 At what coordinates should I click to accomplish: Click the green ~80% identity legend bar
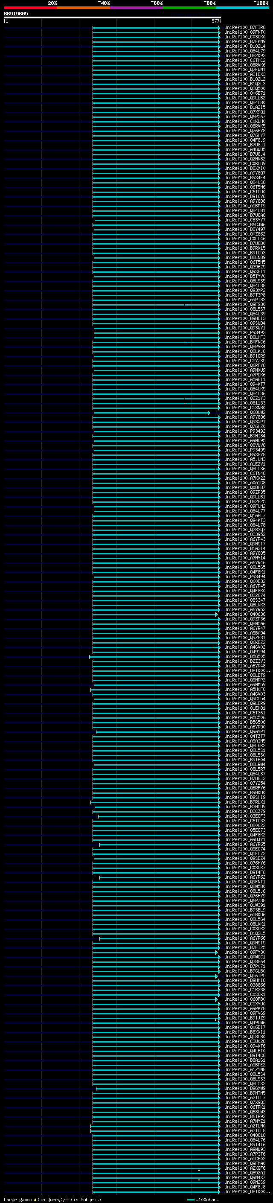(189, 8)
